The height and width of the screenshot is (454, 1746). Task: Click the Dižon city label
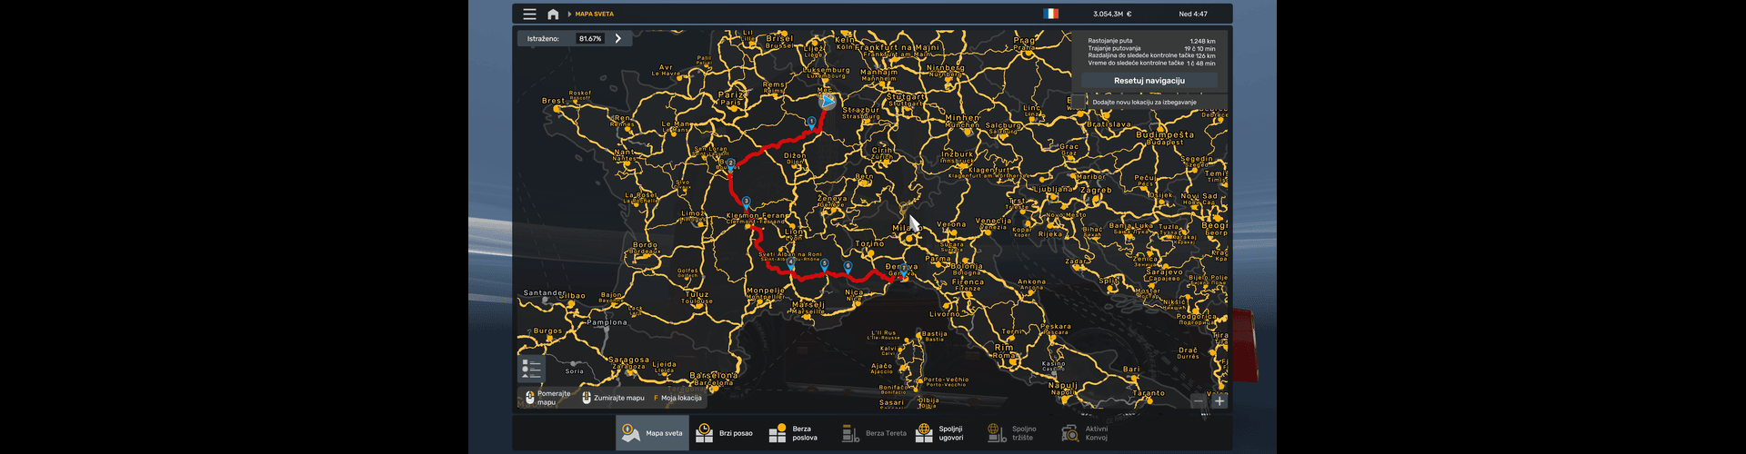(795, 156)
